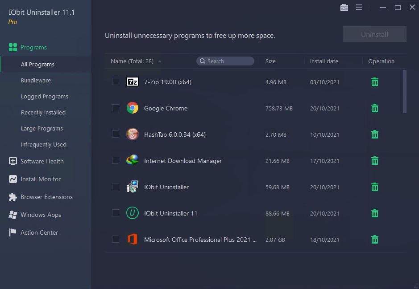Click in the Search input field
Image resolution: width=419 pixels, height=289 pixels.
pos(225,61)
